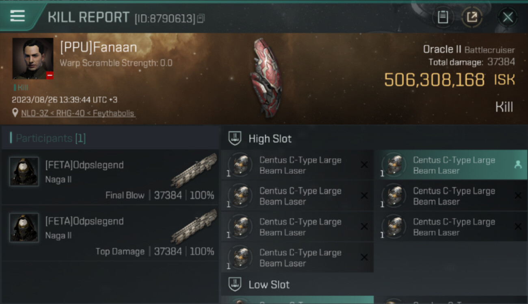Select the Top Damage Odpslegend entry
The image size is (528, 304).
pyautogui.click(x=110, y=233)
